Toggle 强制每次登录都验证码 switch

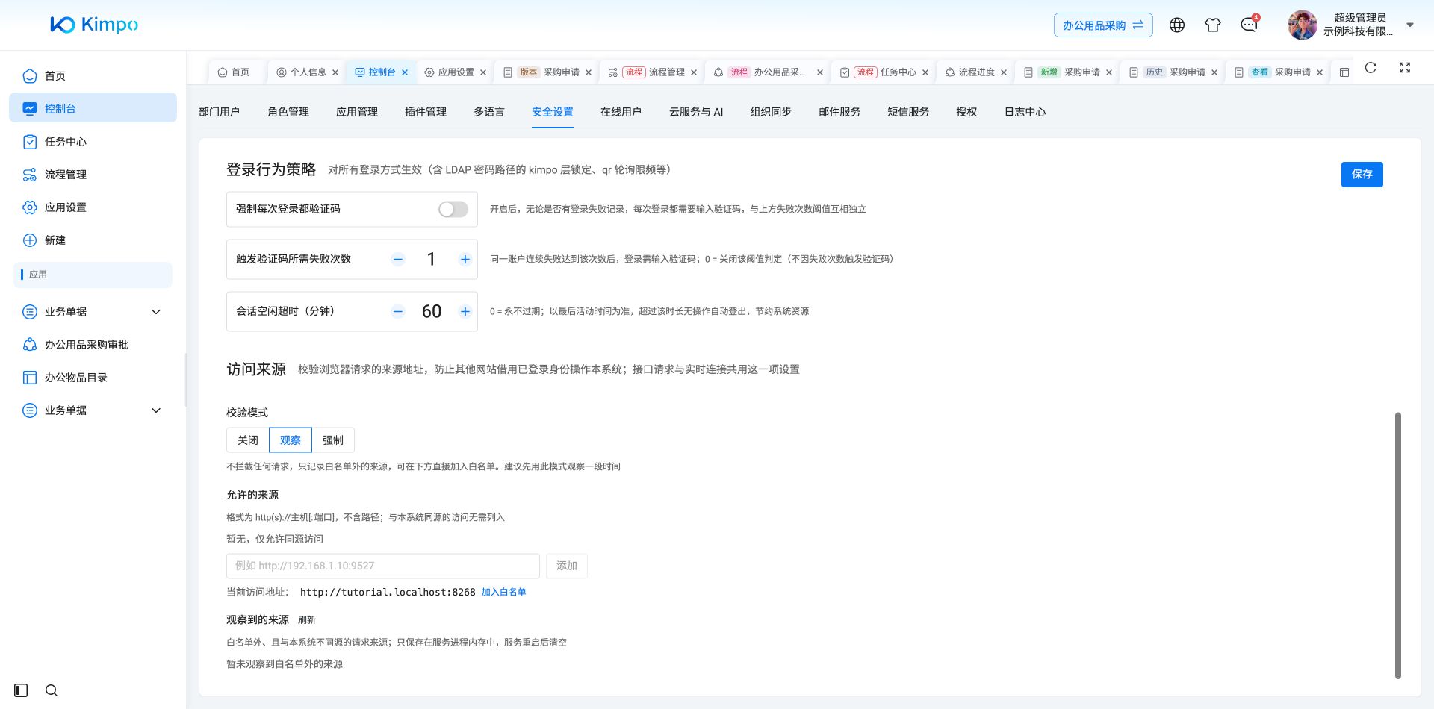pyautogui.click(x=453, y=210)
